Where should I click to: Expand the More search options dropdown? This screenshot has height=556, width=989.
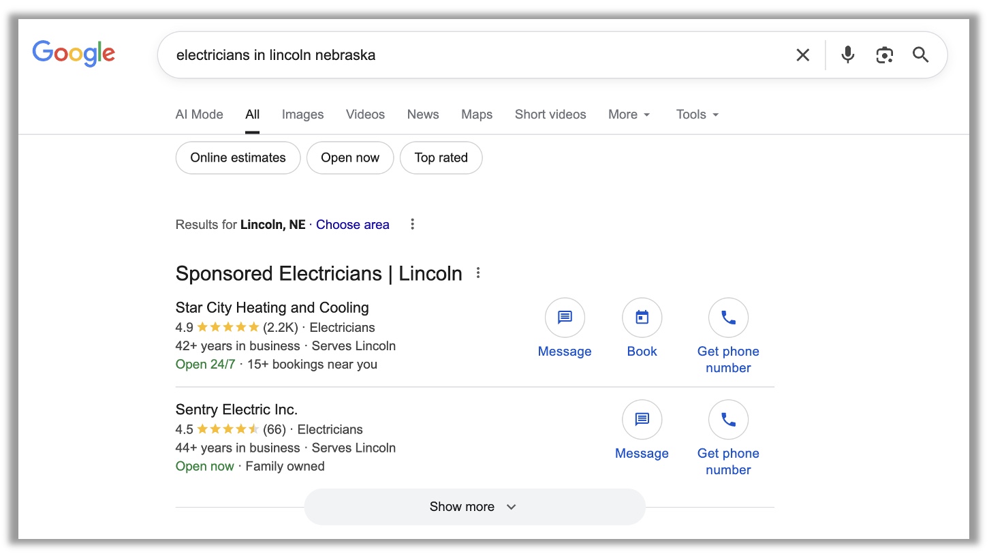pyautogui.click(x=629, y=114)
